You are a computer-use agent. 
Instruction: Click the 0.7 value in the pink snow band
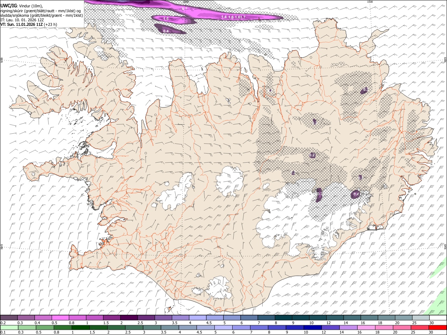[x=184, y=8]
